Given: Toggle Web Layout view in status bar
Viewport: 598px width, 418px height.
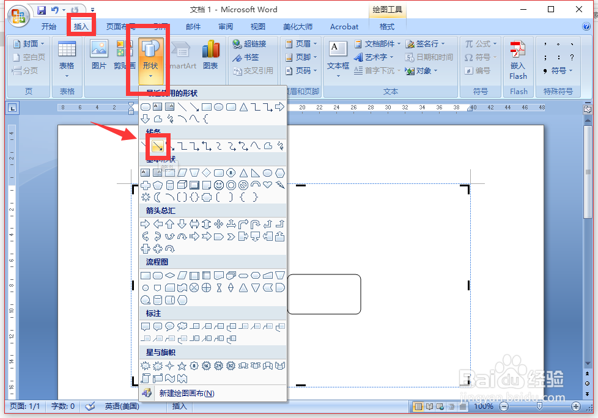Looking at the screenshot, I should (439, 406).
